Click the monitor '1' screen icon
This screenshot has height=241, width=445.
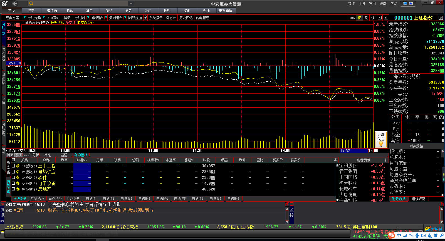coord(405,3)
